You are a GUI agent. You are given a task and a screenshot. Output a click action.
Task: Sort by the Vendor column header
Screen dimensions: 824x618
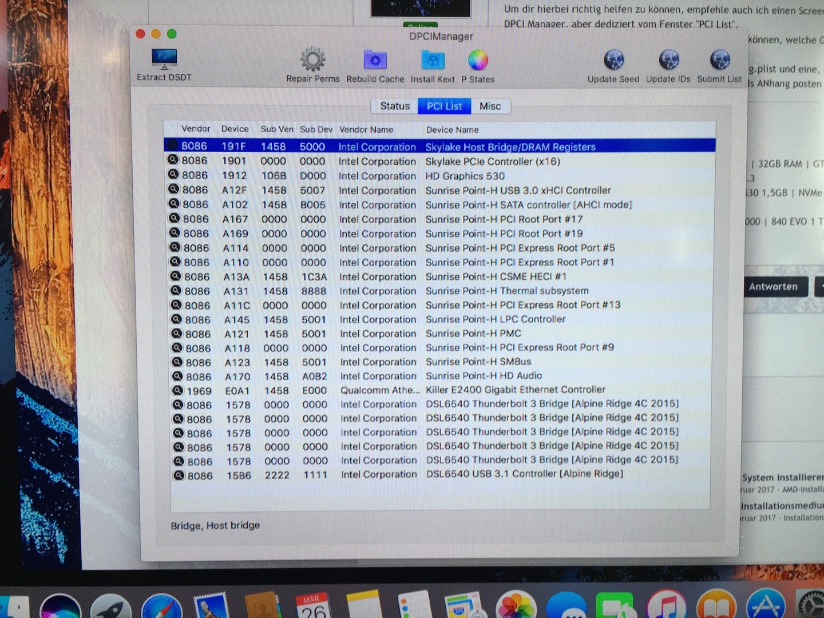click(x=196, y=129)
